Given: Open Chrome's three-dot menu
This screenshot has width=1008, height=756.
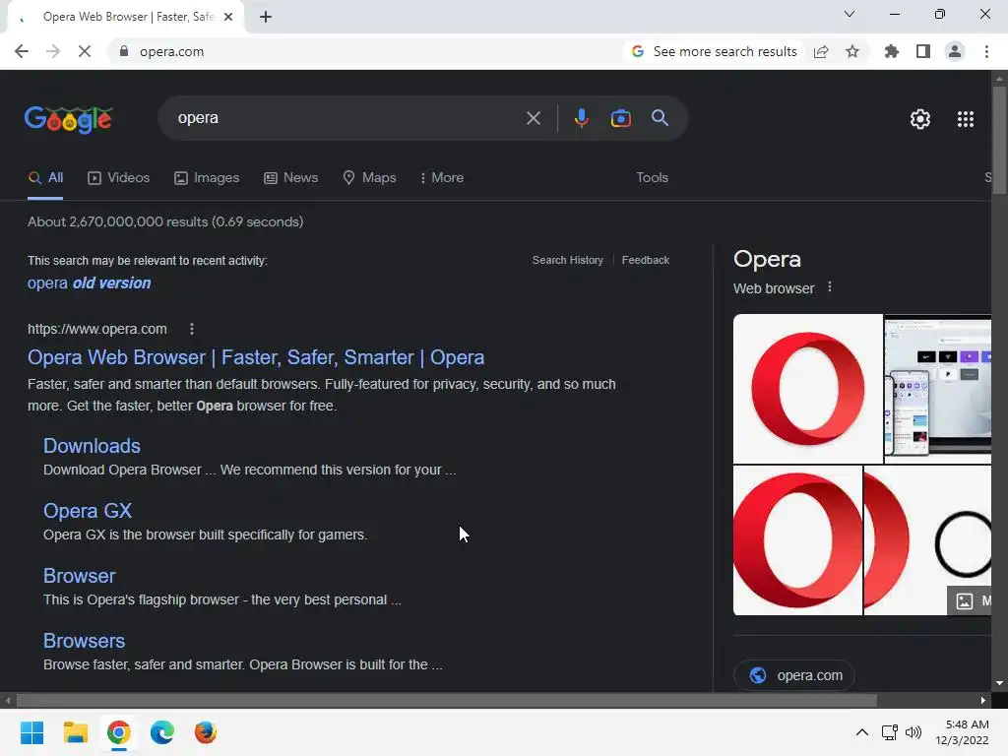Looking at the screenshot, I should [986, 51].
